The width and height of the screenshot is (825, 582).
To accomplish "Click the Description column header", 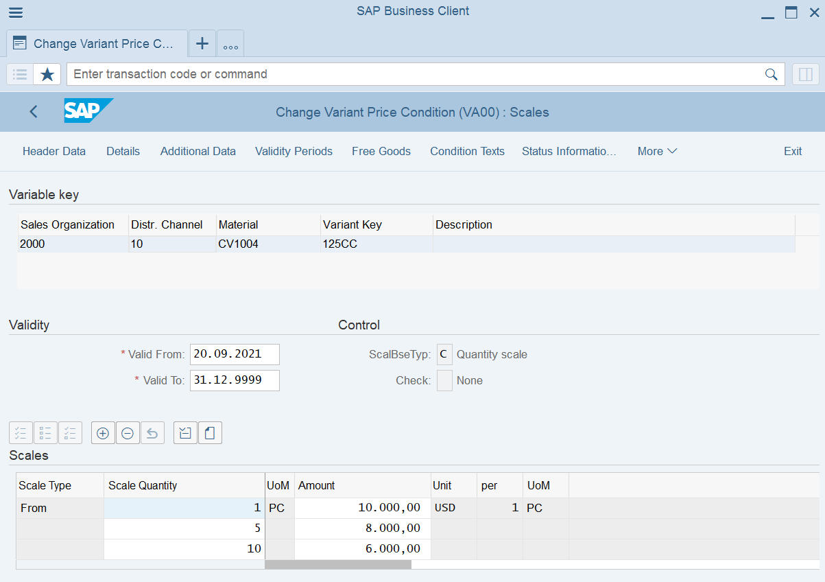I will tap(614, 224).
